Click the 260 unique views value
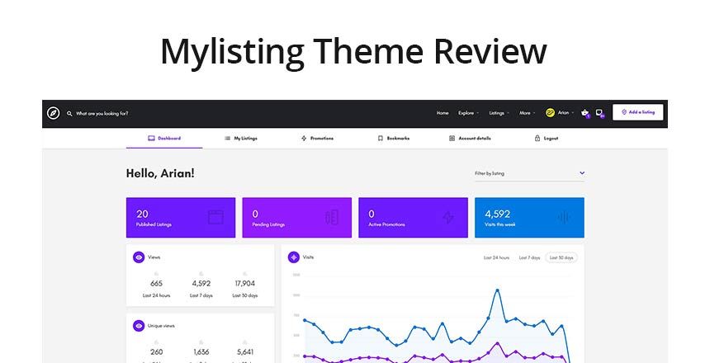 coord(156,351)
